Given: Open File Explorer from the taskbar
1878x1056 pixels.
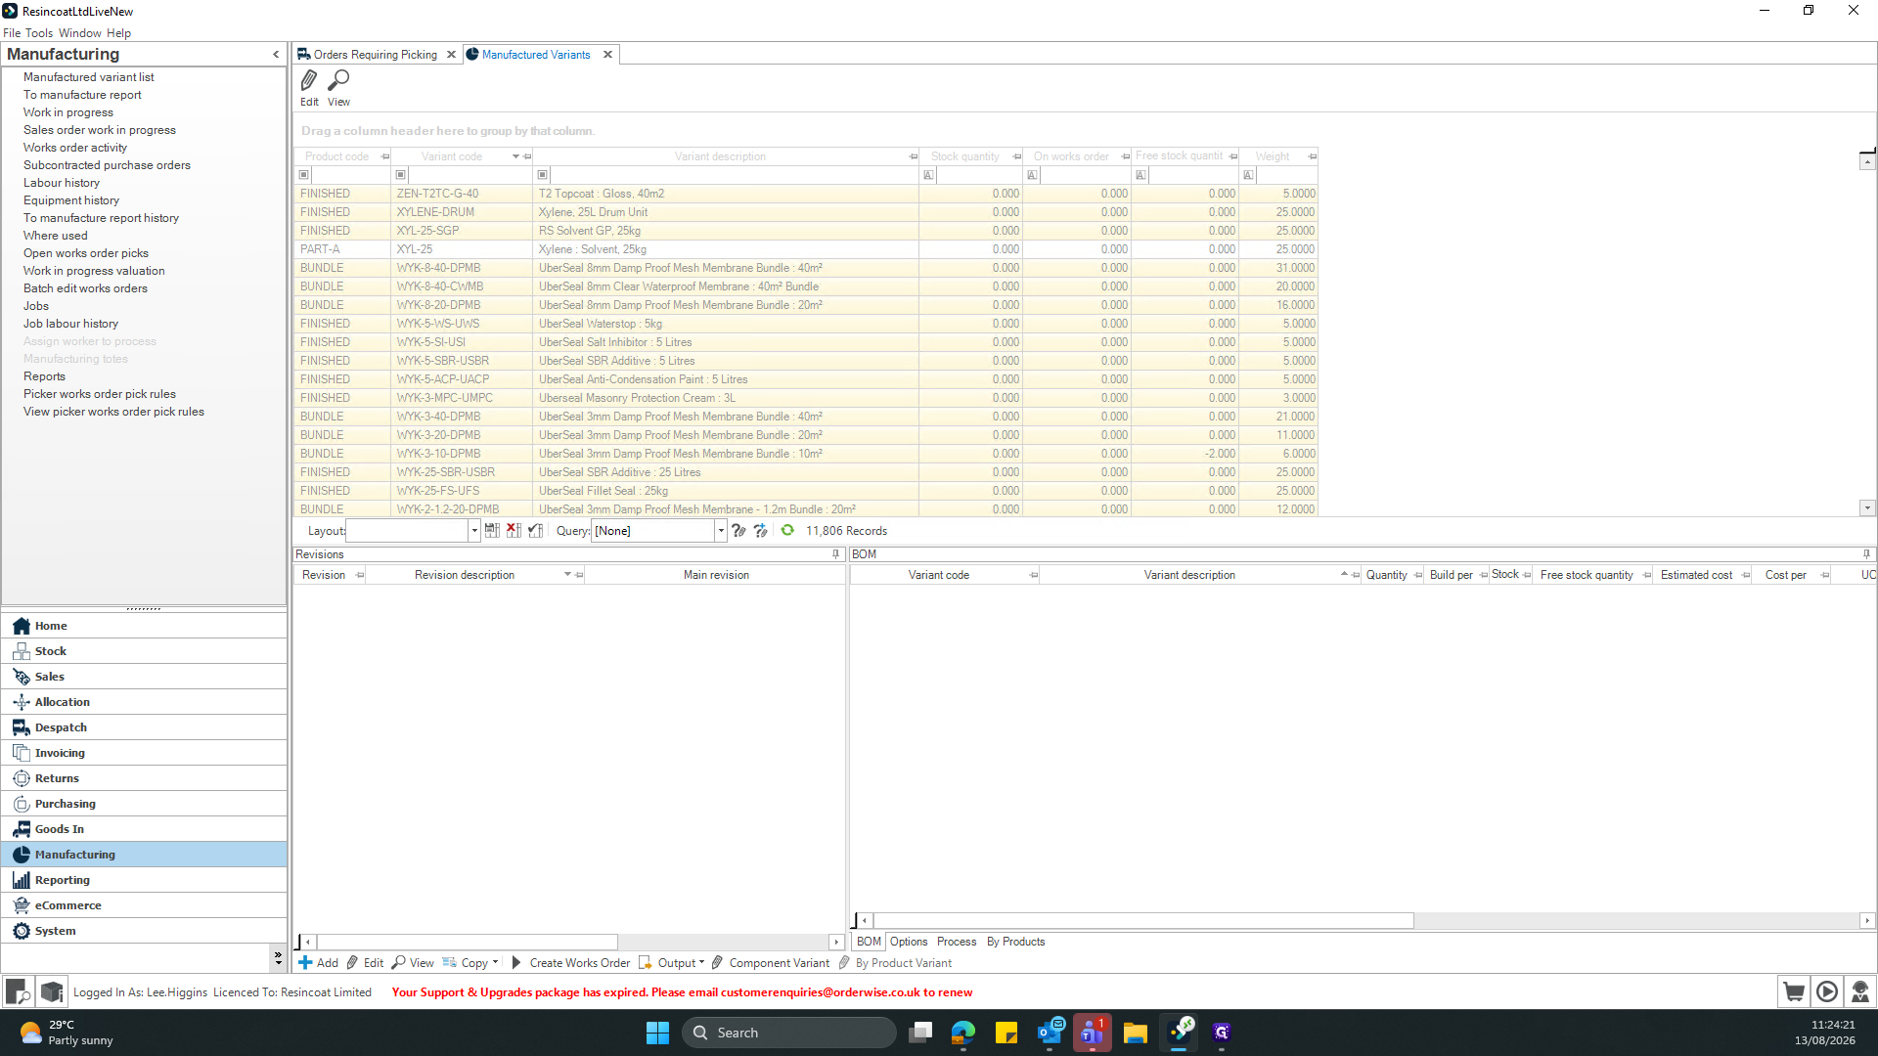Looking at the screenshot, I should [x=1136, y=1033].
